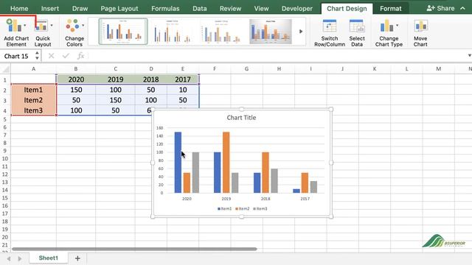Click the orange Item2 bar for 2019
The image size is (472, 265).
[x=226, y=162]
